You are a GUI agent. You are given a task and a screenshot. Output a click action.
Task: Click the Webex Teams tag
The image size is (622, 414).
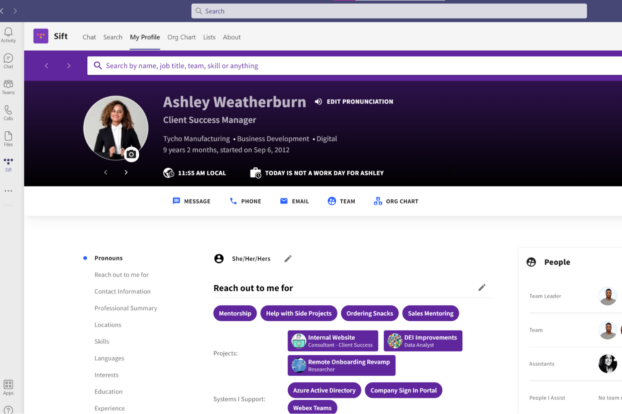coord(312,407)
